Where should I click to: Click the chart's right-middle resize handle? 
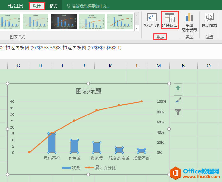coord(169,129)
